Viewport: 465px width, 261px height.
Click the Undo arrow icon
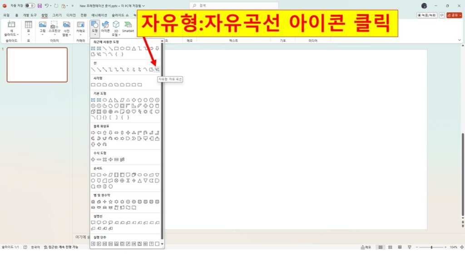[47, 5]
